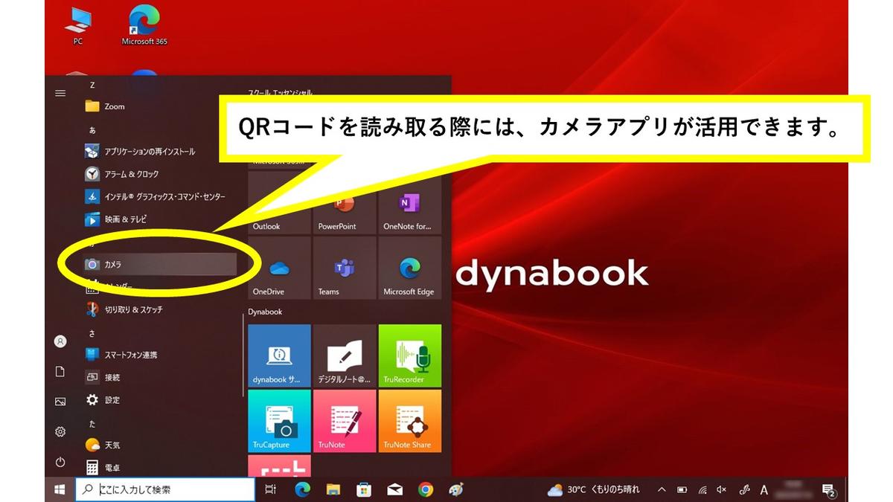Launch Chrome from the taskbar

pyautogui.click(x=426, y=489)
